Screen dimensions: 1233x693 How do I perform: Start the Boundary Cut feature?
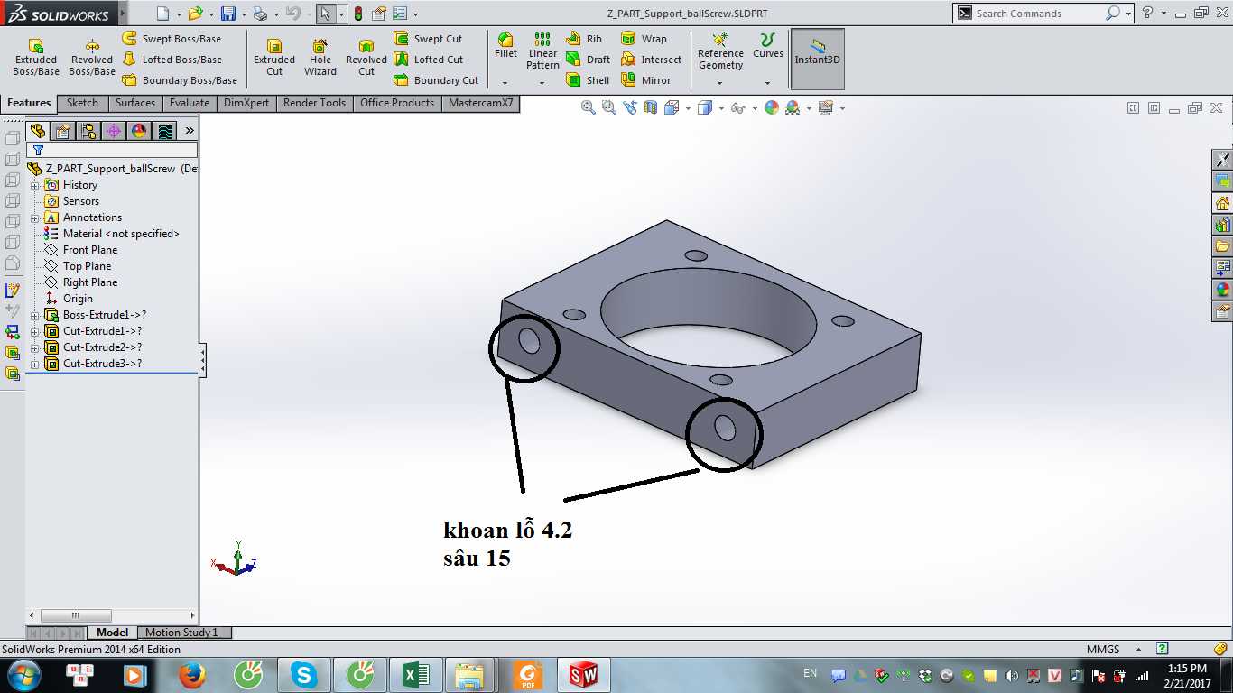point(436,80)
